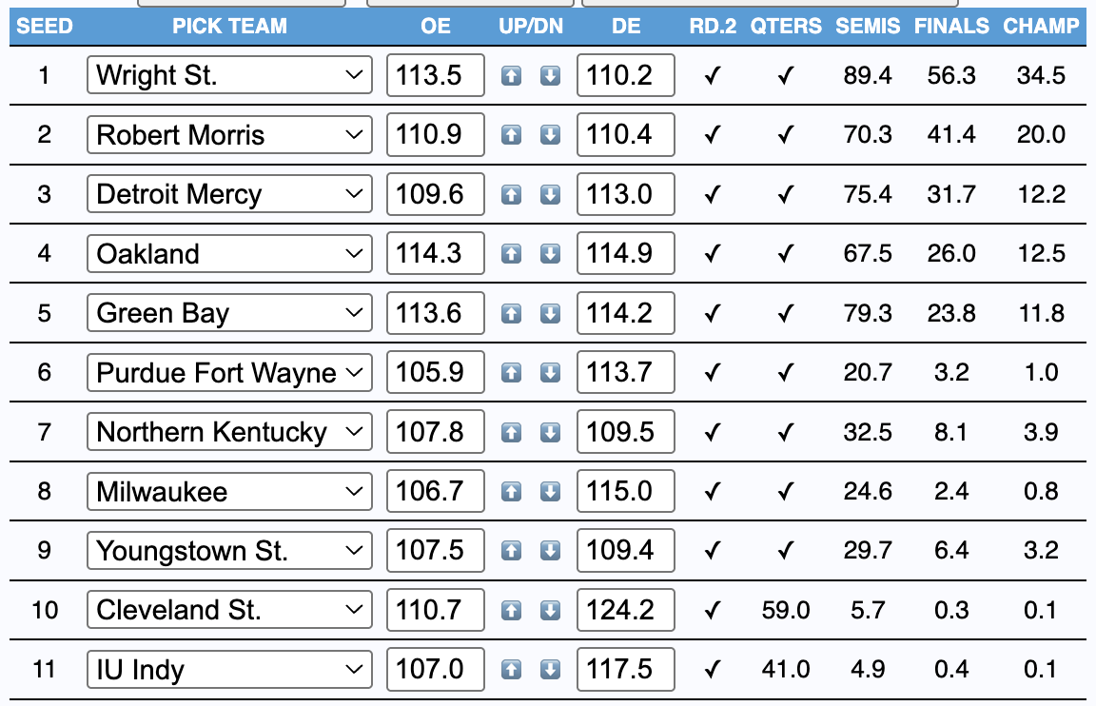1096x706 pixels.
Task: Click the DE field for Northern Kentucky
Action: 625,432
